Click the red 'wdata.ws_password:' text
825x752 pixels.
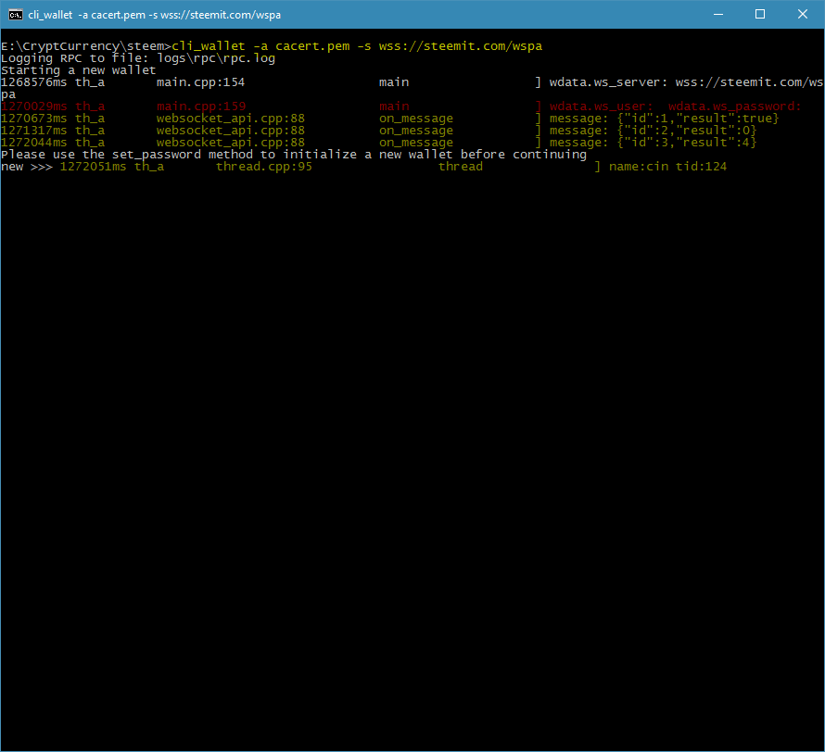pos(734,107)
